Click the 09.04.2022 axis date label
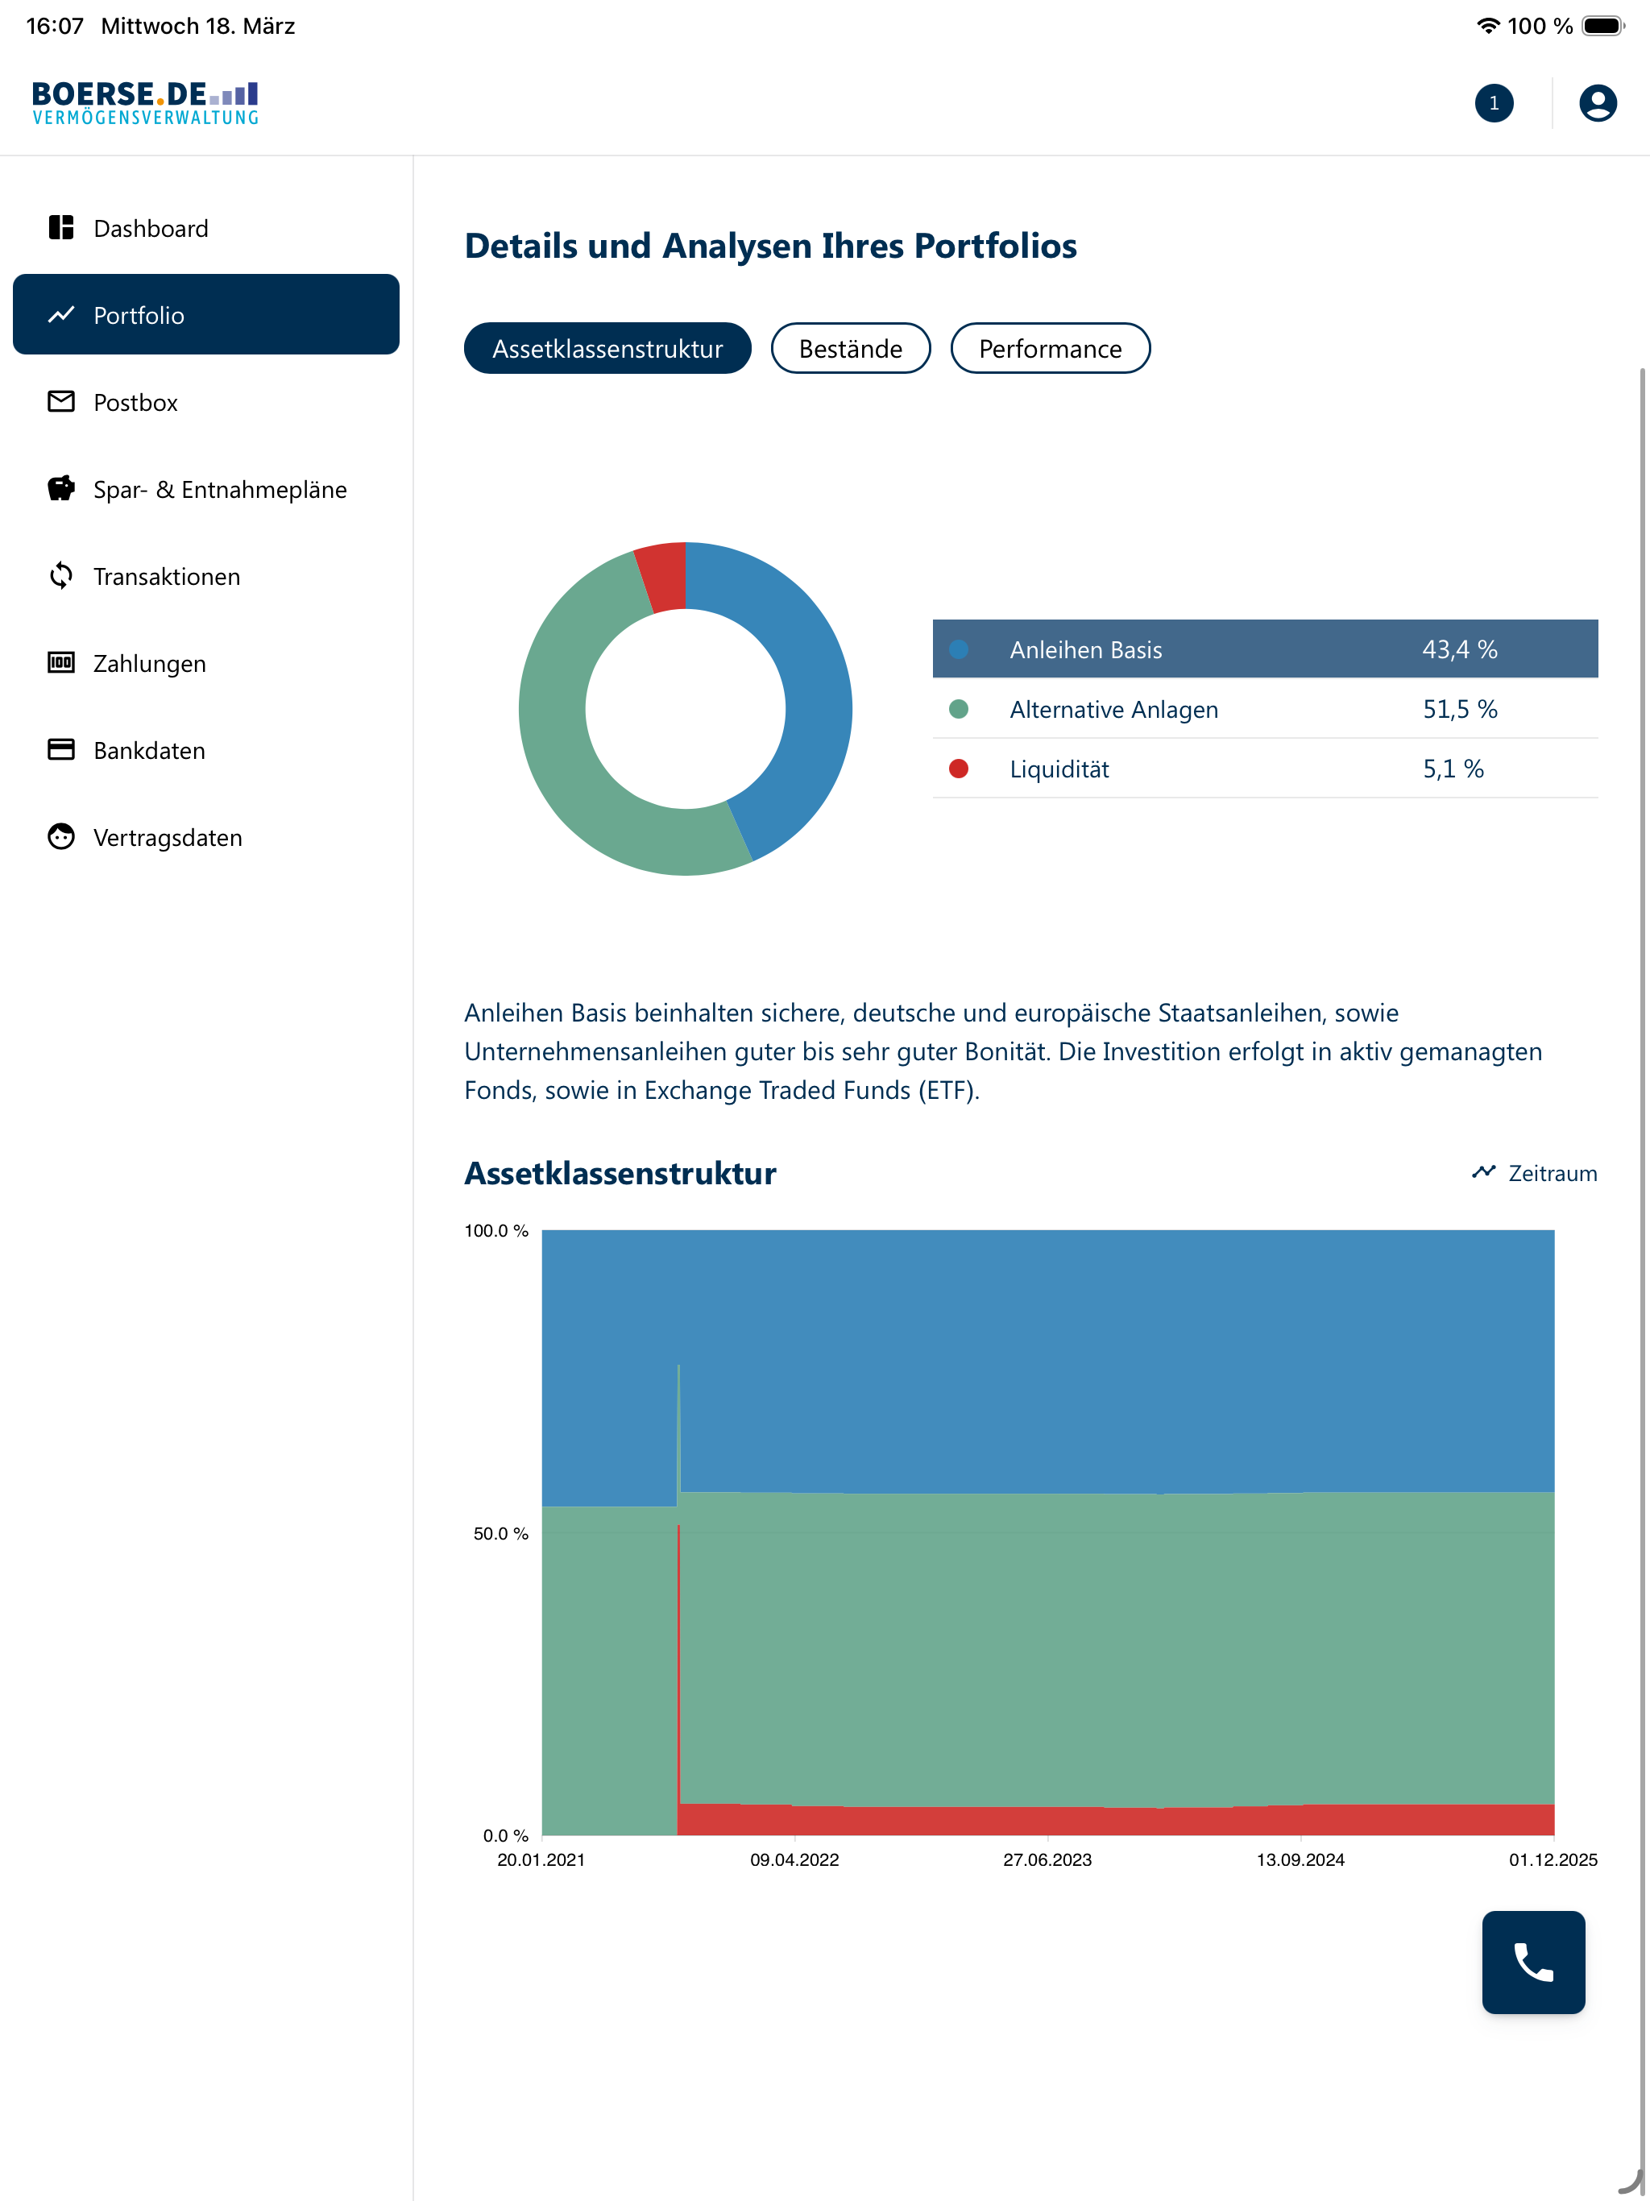 (794, 1859)
